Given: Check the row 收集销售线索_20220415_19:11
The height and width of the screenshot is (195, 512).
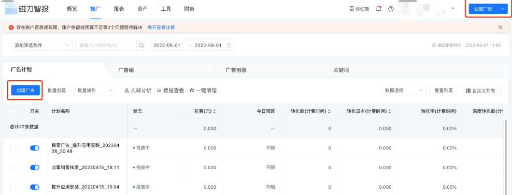Looking at the screenshot, I should click(x=13, y=168).
